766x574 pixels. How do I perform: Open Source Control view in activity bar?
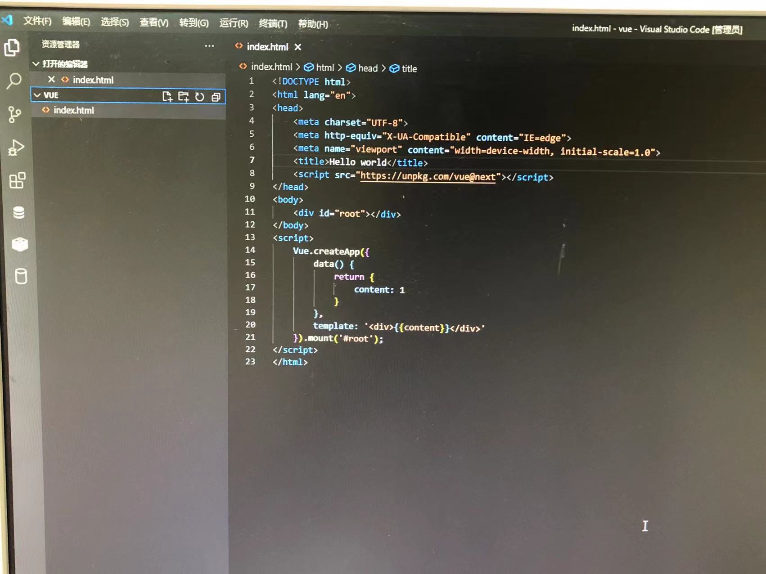click(14, 114)
